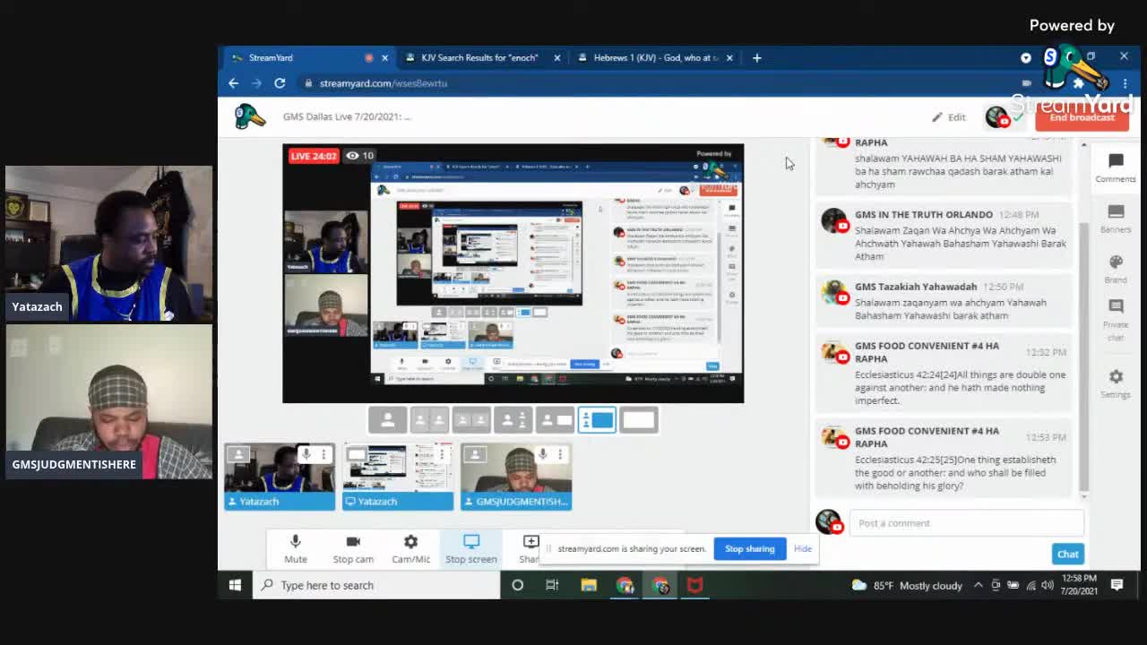Click Ecclesiasticus 42:24 comment

click(x=945, y=374)
